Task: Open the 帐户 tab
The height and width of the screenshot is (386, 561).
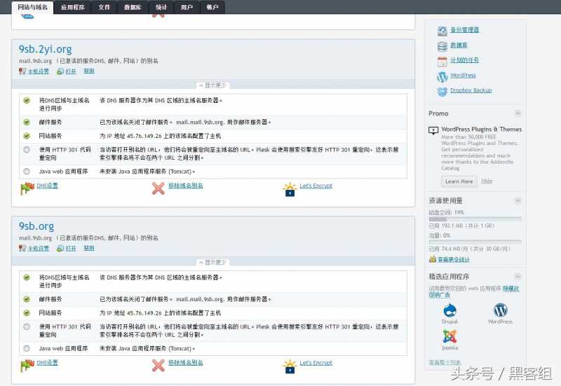Action: tap(212, 7)
